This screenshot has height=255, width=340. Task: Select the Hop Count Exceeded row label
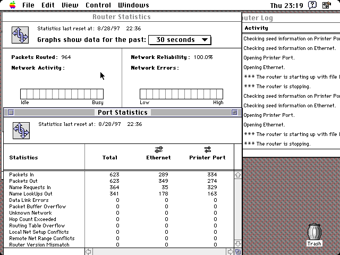tap(32, 219)
